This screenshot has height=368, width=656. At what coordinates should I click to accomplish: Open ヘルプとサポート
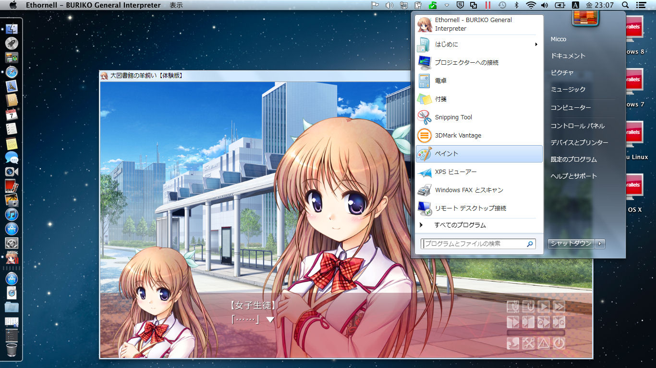coord(574,176)
